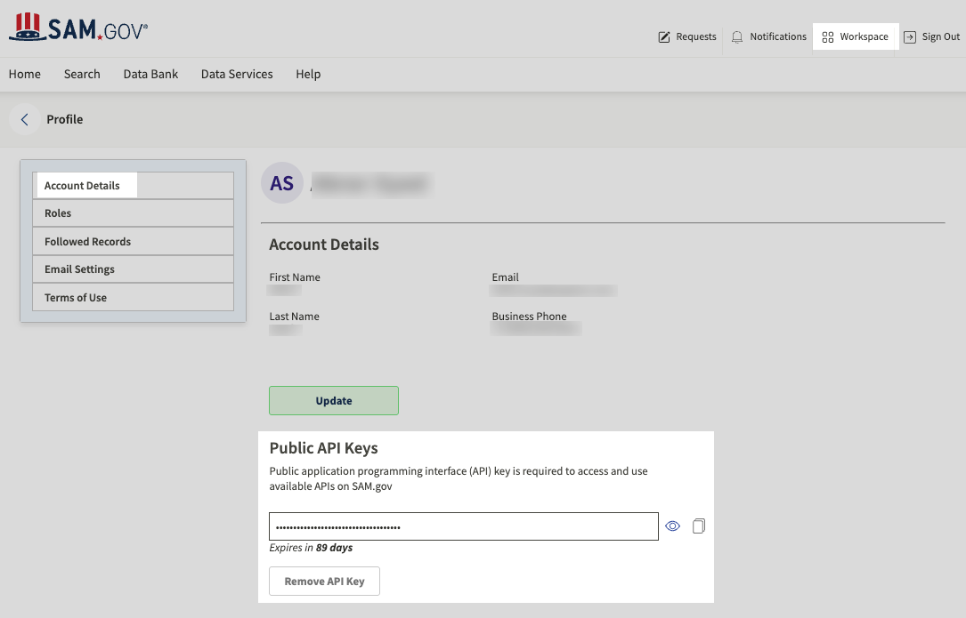Select Followed Records in sidebar
This screenshot has height=618, width=966.
click(133, 241)
